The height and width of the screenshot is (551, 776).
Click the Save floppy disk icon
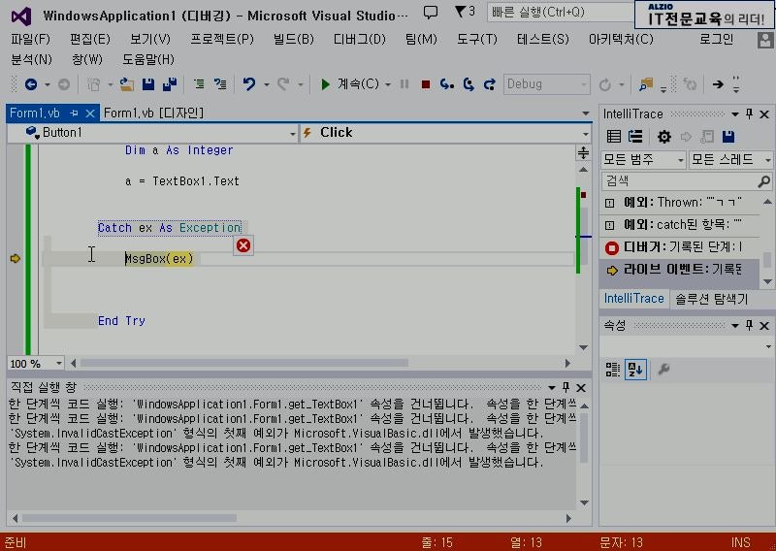click(148, 84)
